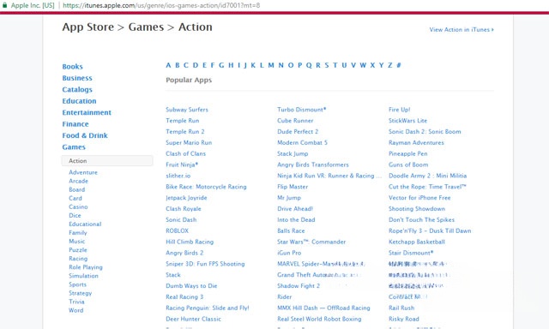Viewport: 549px width, 329px height.
Task: Open ROBLOX app page
Action: coord(178,230)
